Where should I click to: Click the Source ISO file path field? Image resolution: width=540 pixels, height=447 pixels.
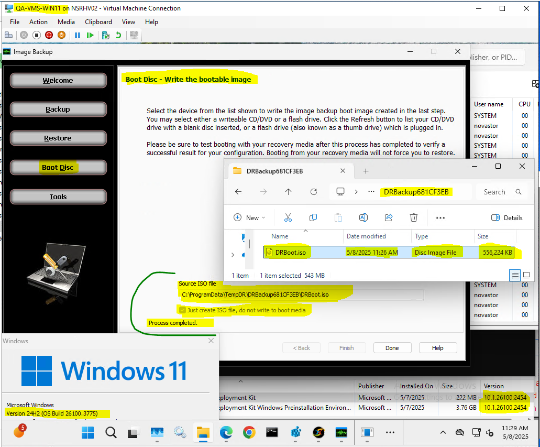(301, 295)
